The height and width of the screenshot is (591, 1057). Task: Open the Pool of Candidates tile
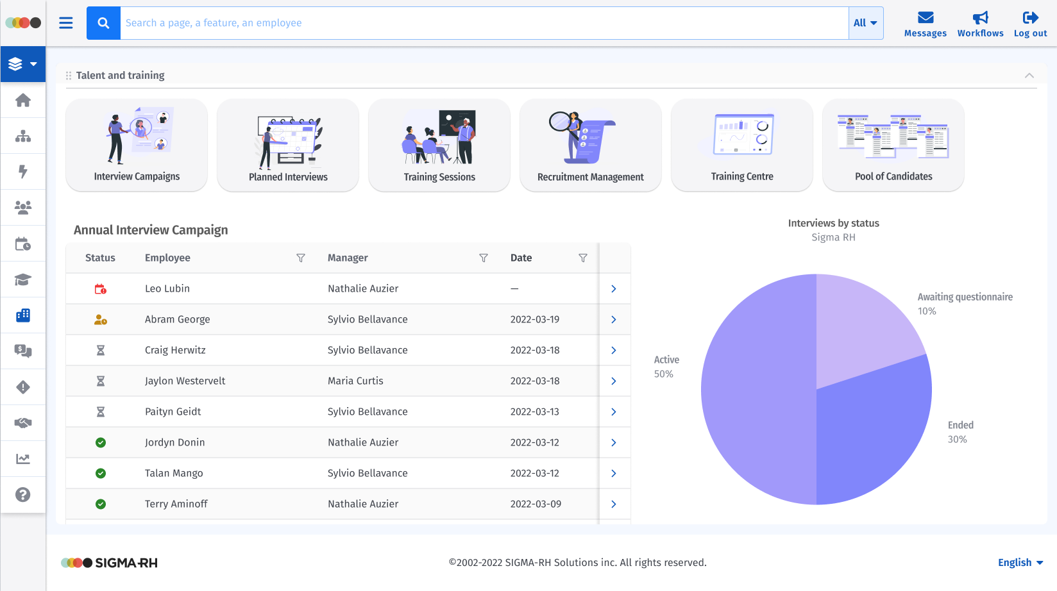[x=893, y=145]
